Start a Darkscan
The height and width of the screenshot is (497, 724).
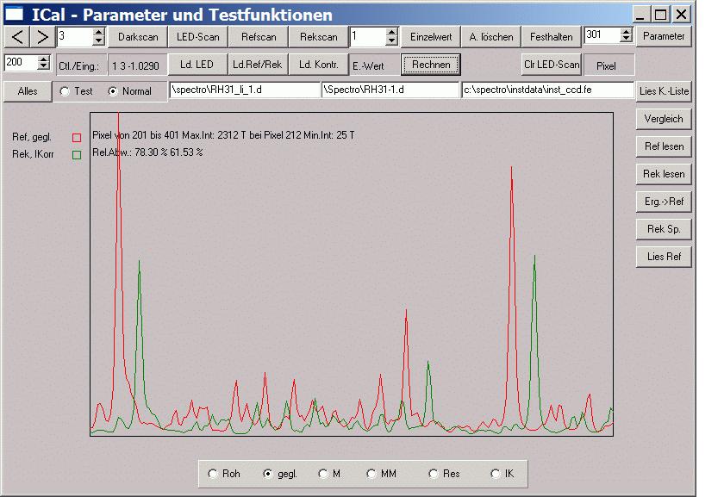[138, 37]
